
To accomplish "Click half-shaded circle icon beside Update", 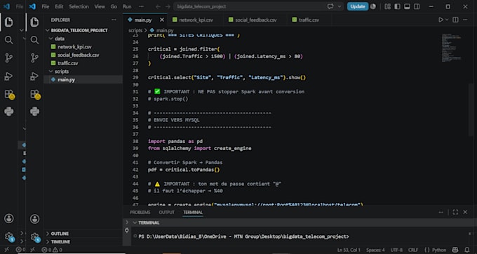I will tap(373, 6).
